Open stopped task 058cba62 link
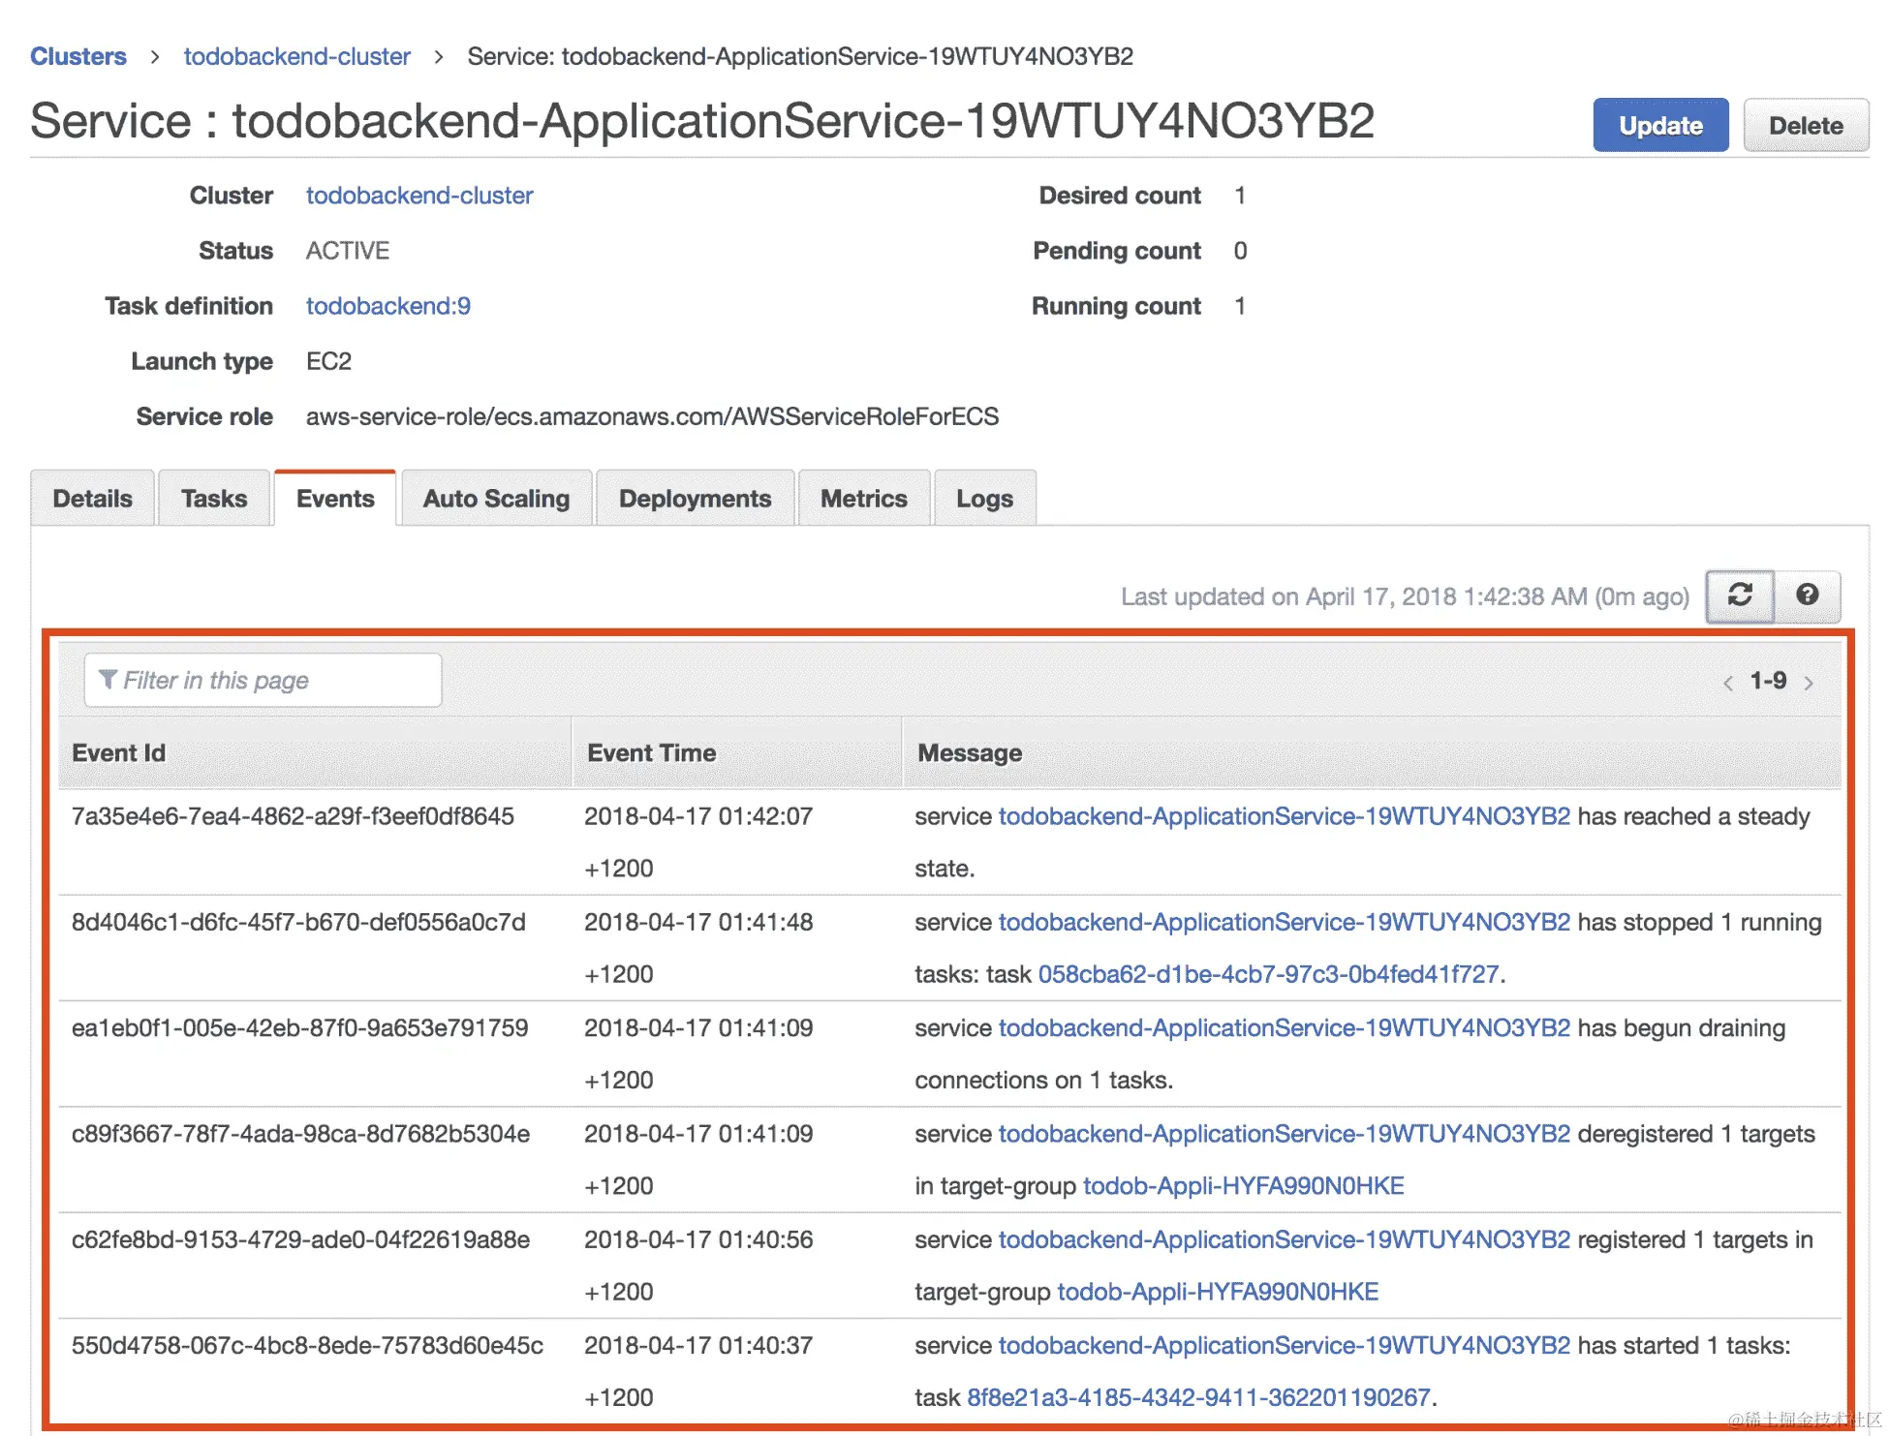 pyautogui.click(x=1268, y=974)
